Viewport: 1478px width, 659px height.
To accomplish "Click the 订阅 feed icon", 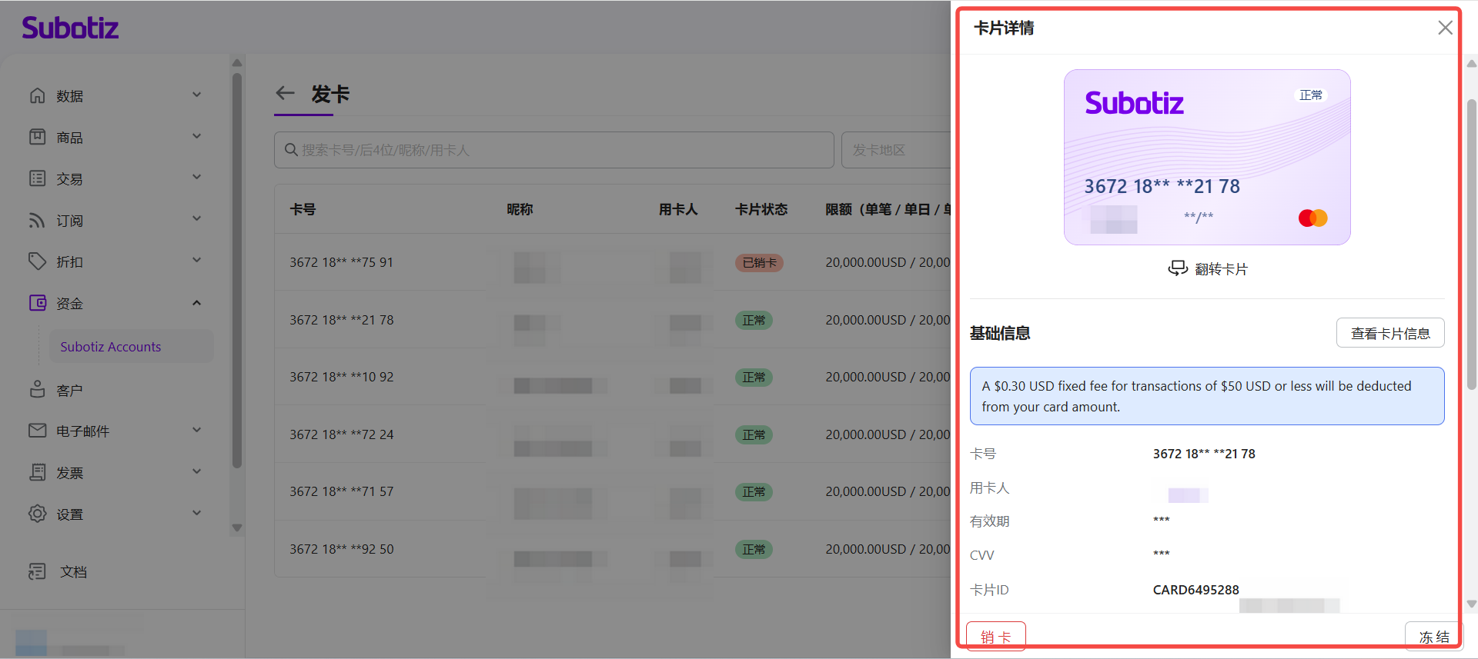I will pos(37,220).
